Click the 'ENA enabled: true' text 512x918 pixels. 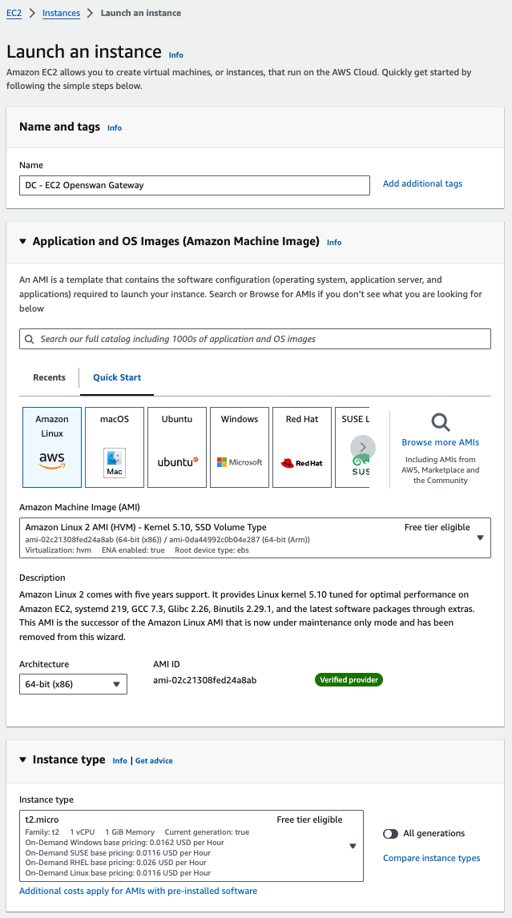tap(133, 551)
